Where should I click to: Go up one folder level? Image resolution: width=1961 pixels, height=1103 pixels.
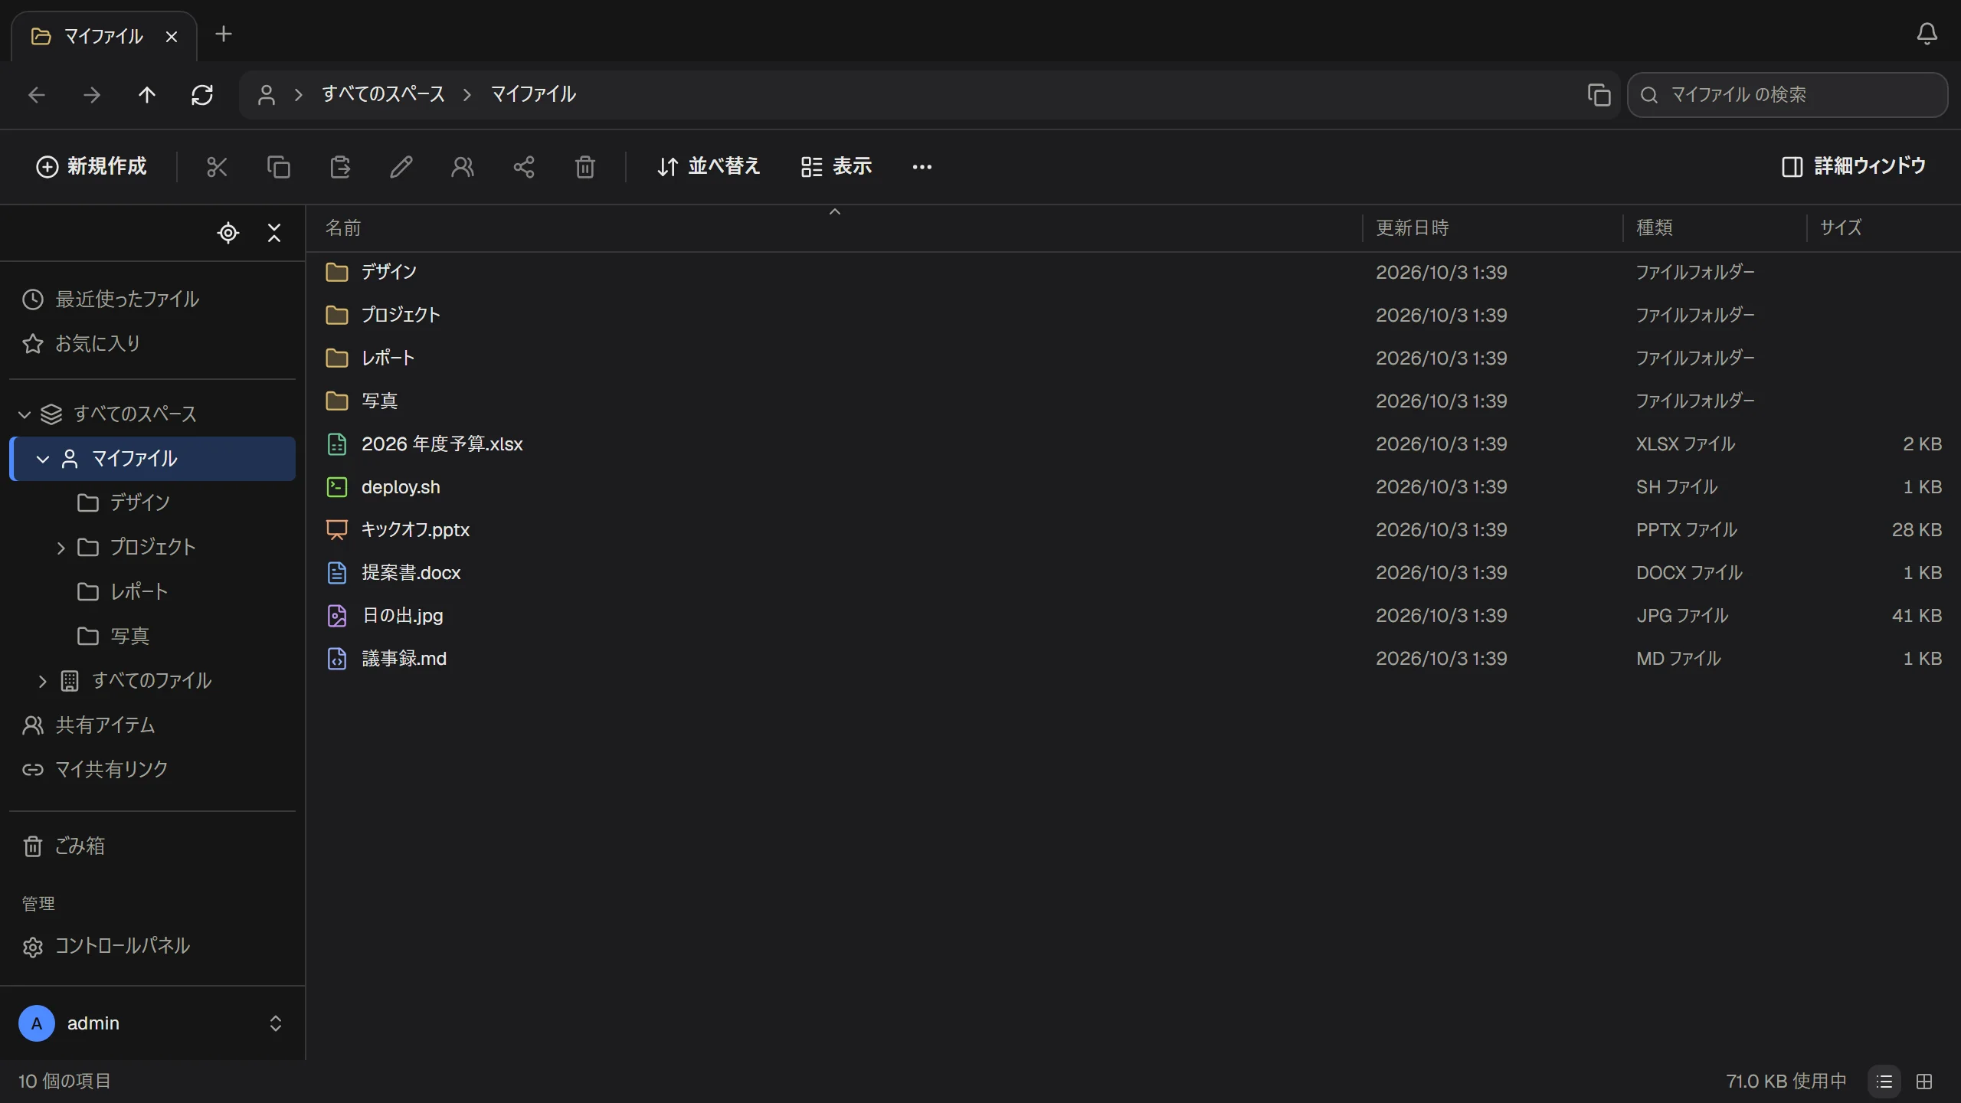pos(146,95)
